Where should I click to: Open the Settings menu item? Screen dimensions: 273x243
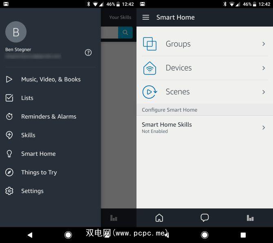(50, 191)
